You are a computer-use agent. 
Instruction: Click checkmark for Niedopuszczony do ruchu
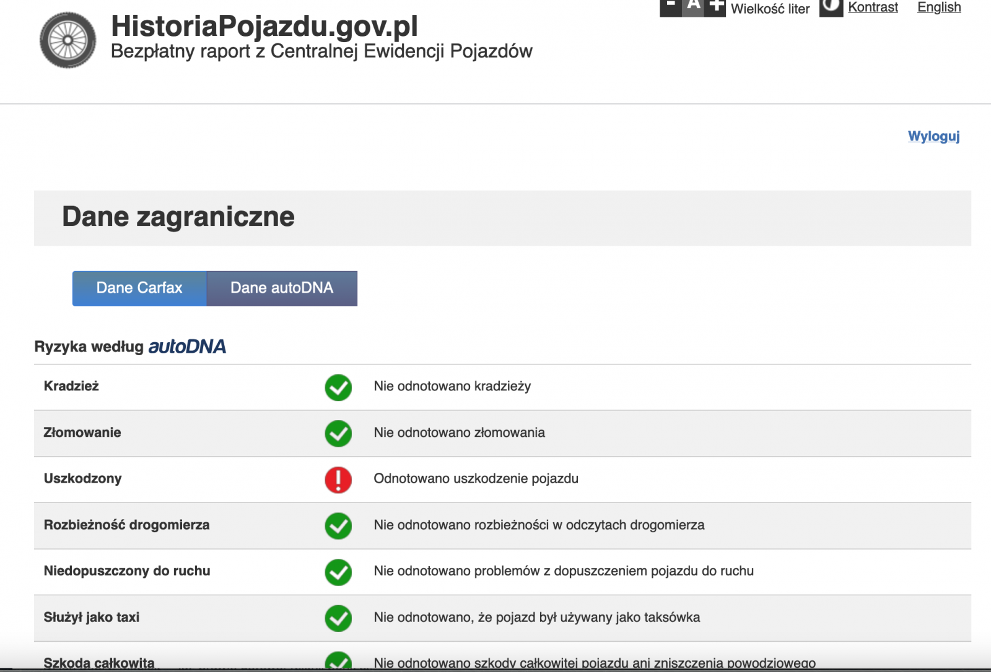pos(338,572)
